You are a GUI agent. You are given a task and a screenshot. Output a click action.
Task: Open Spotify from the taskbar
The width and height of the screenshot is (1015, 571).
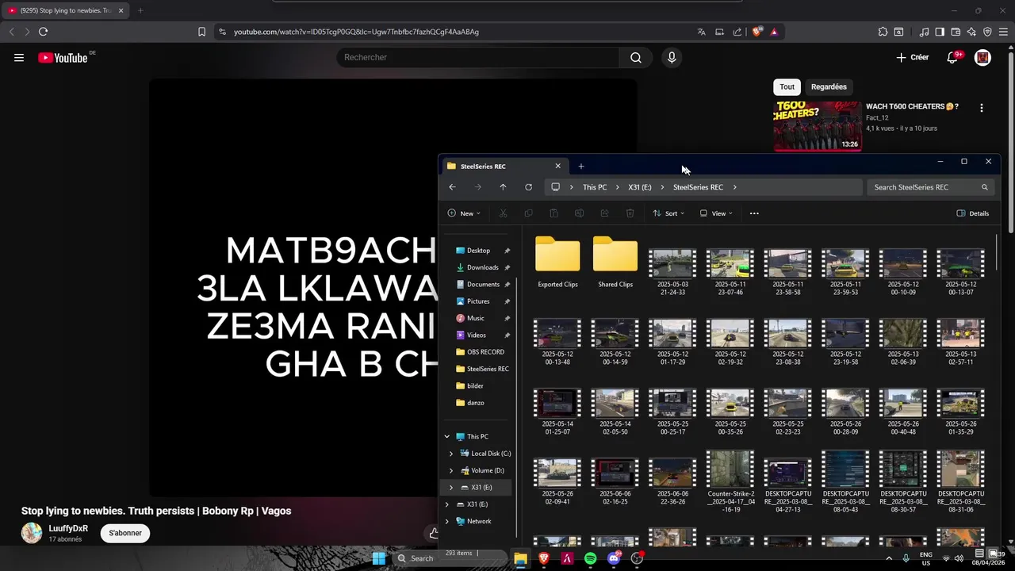(590, 558)
